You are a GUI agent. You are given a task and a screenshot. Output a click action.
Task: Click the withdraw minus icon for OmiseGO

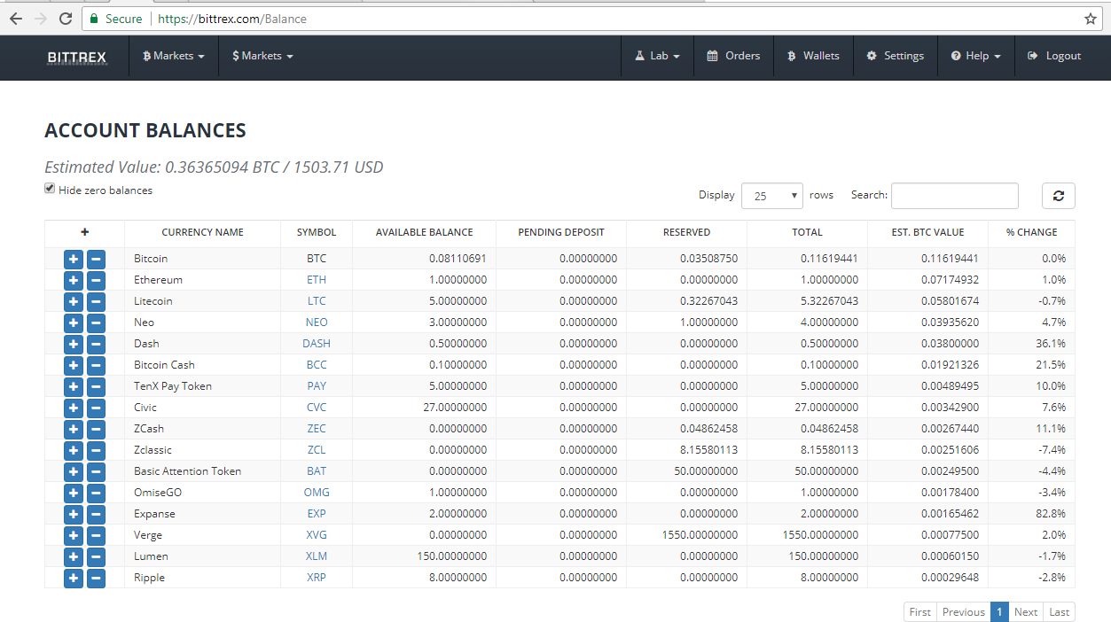pyautogui.click(x=96, y=493)
